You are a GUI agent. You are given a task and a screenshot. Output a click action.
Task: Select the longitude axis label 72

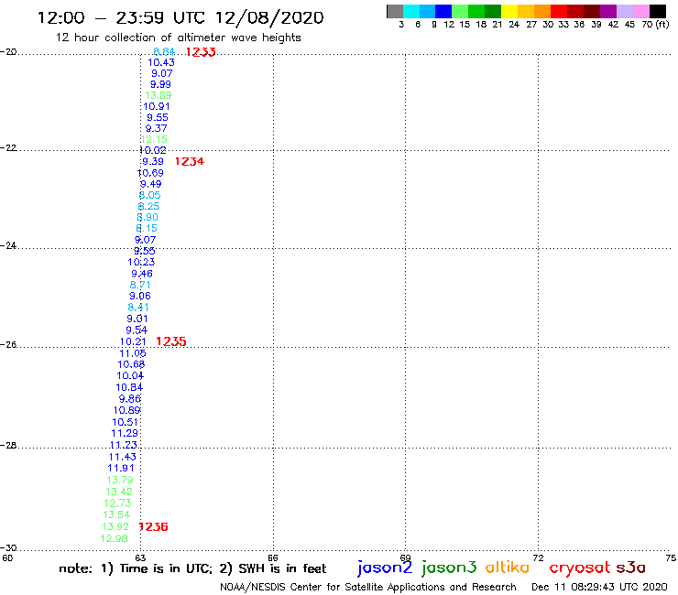click(x=538, y=557)
